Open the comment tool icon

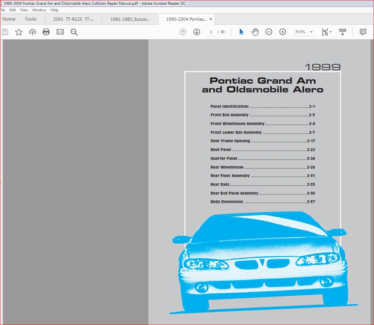pos(363,32)
